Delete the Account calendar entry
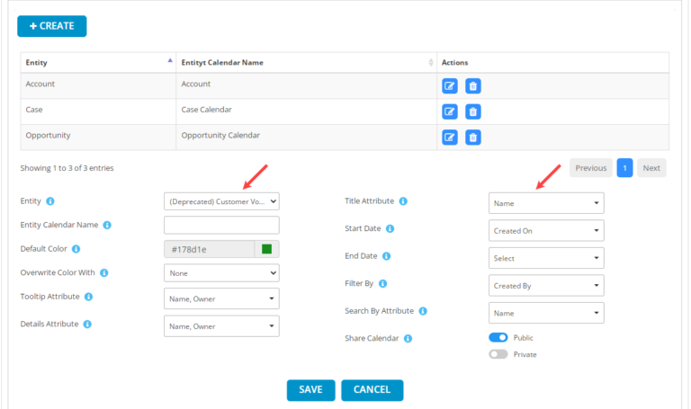 [473, 86]
